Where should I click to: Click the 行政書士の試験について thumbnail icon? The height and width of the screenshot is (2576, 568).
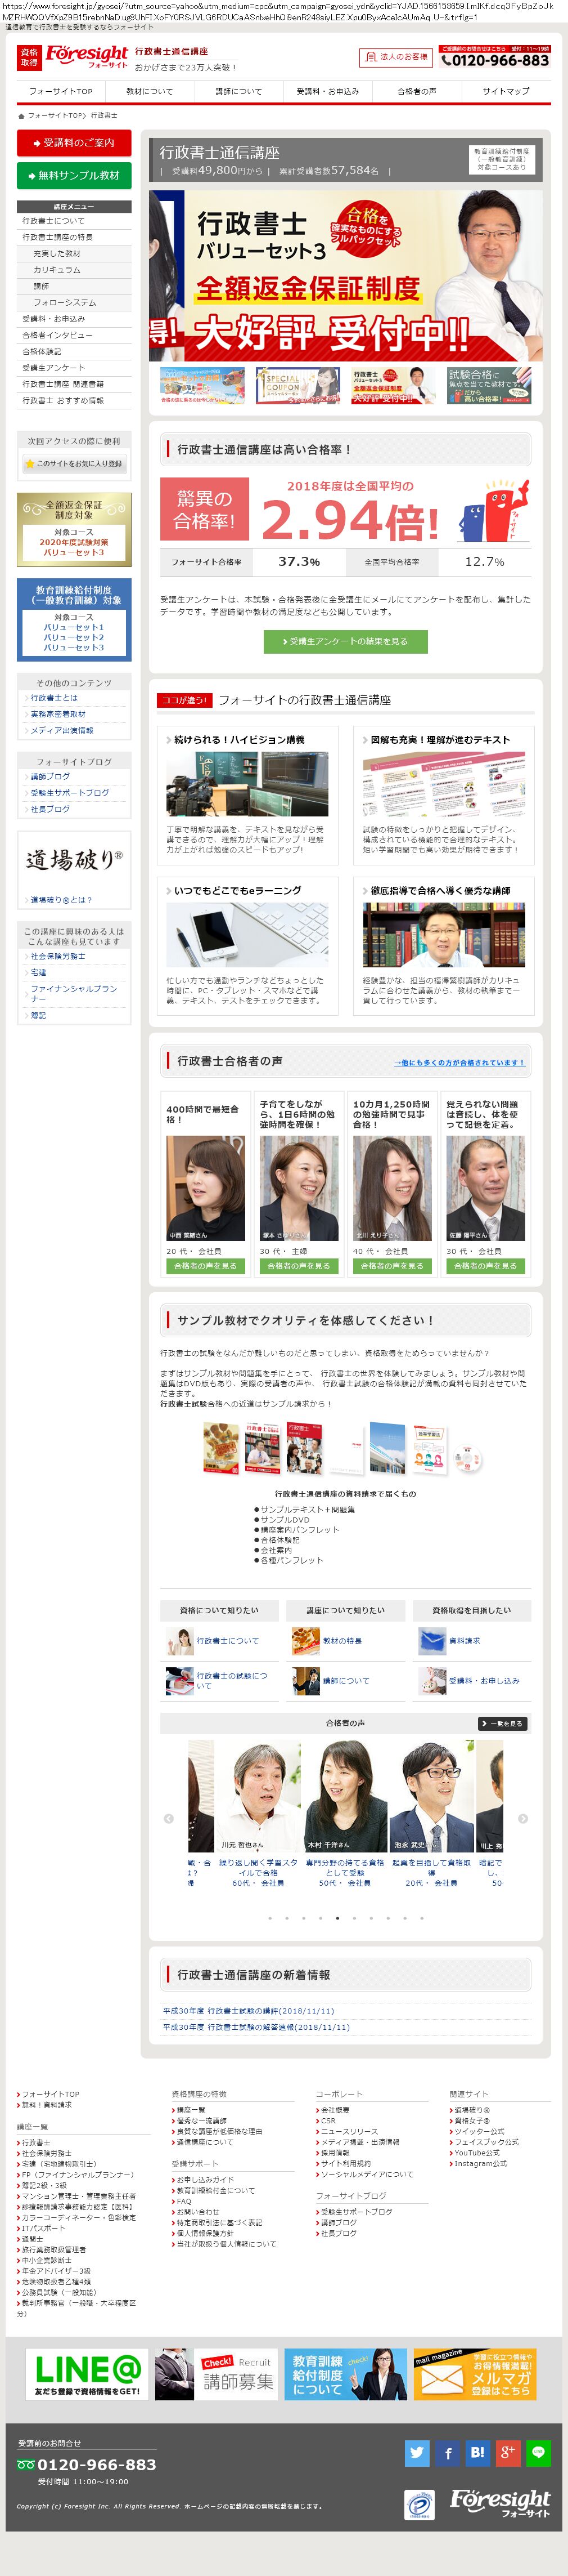(x=180, y=1680)
